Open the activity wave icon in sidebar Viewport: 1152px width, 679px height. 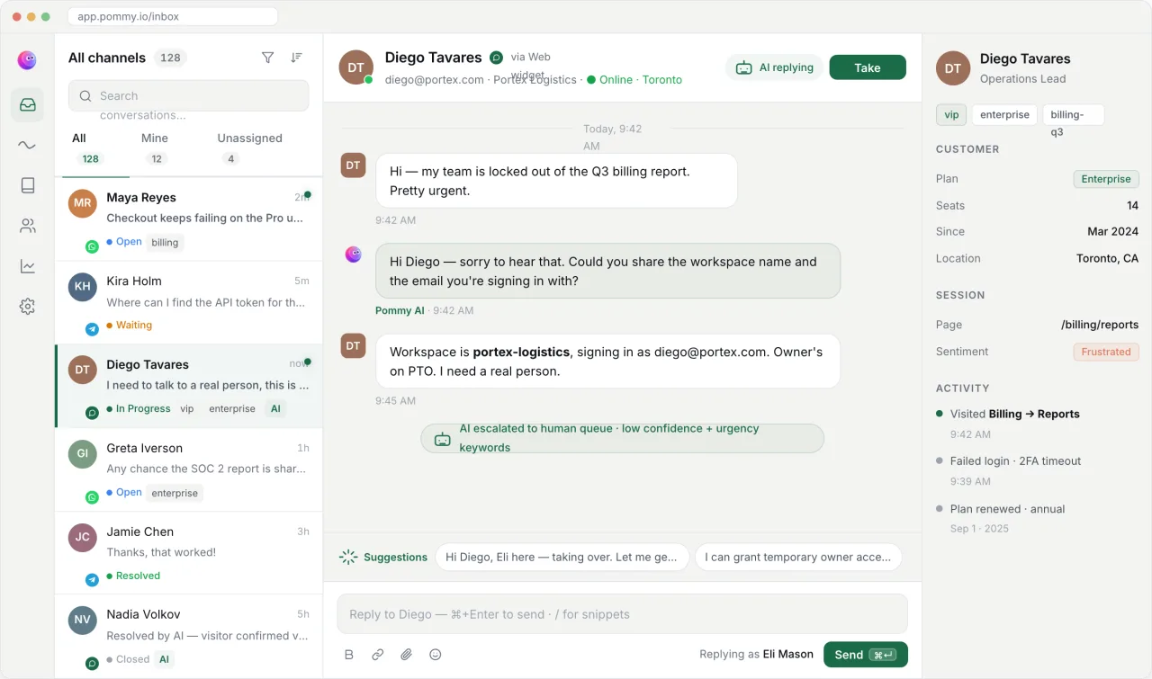[x=27, y=145]
